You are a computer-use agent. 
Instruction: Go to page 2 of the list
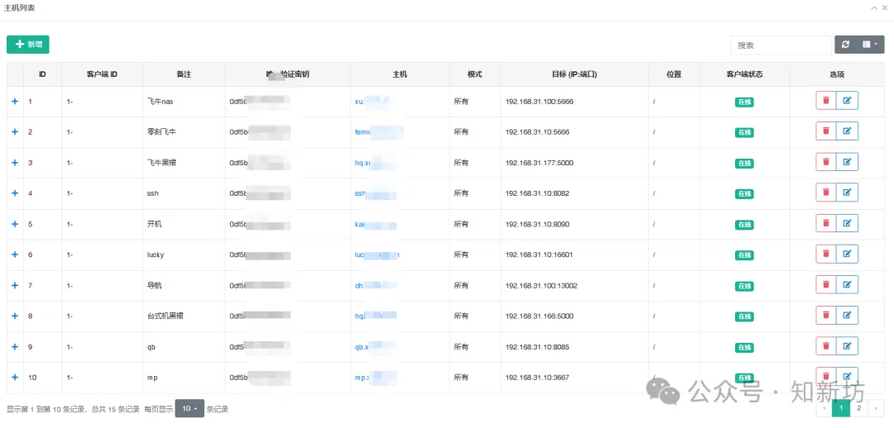tap(859, 408)
